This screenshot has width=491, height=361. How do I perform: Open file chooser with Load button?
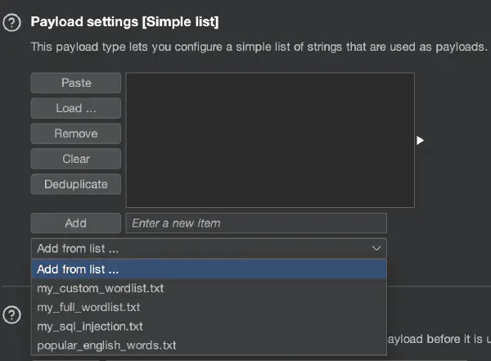pos(76,108)
